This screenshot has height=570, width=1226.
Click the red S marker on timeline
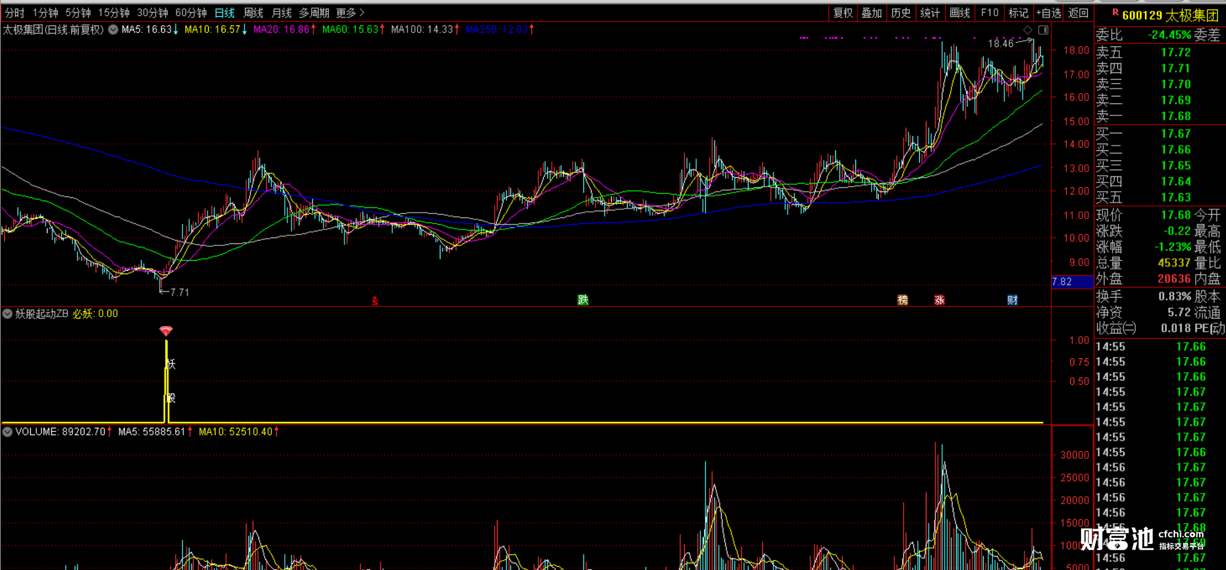tap(375, 301)
